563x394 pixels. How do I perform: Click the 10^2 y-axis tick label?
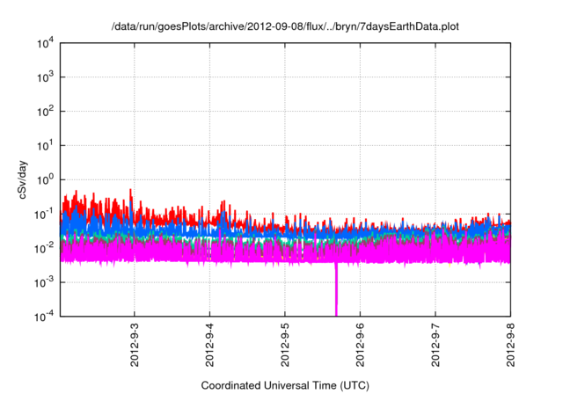45,112
